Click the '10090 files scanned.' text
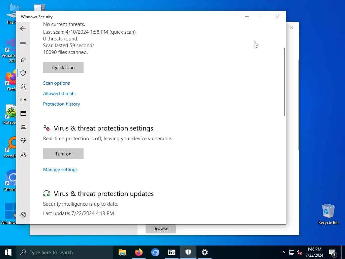This screenshot has height=259, width=345. 65,52
